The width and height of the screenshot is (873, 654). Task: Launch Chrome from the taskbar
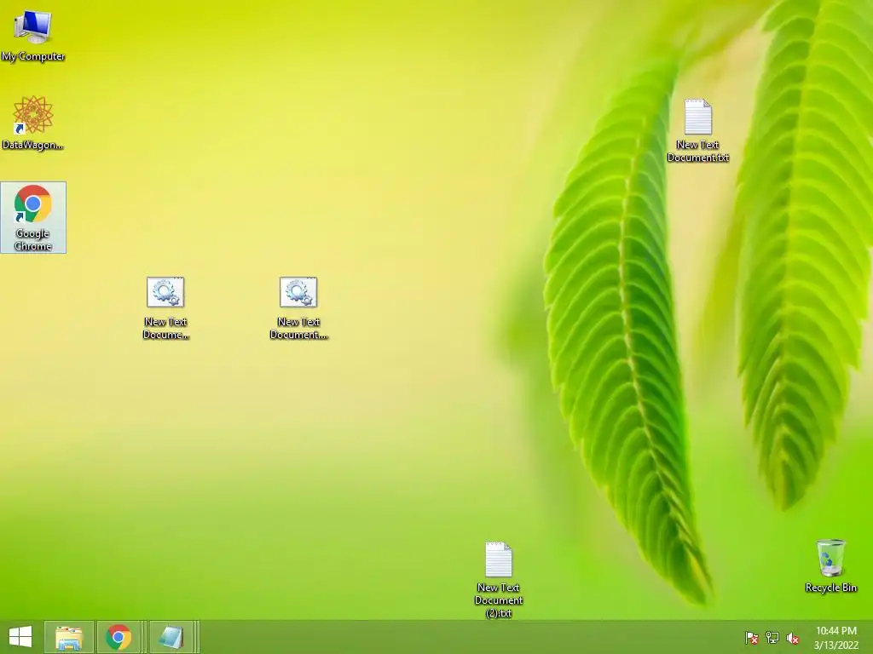coord(119,637)
